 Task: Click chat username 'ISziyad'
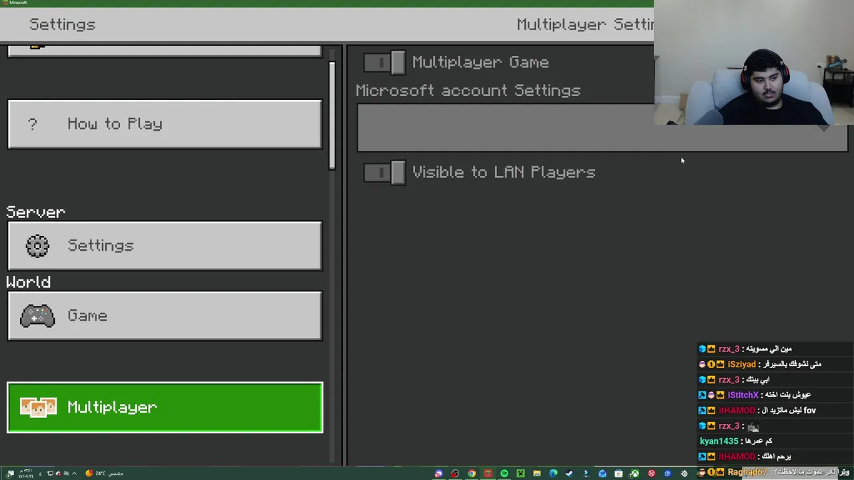pos(741,365)
